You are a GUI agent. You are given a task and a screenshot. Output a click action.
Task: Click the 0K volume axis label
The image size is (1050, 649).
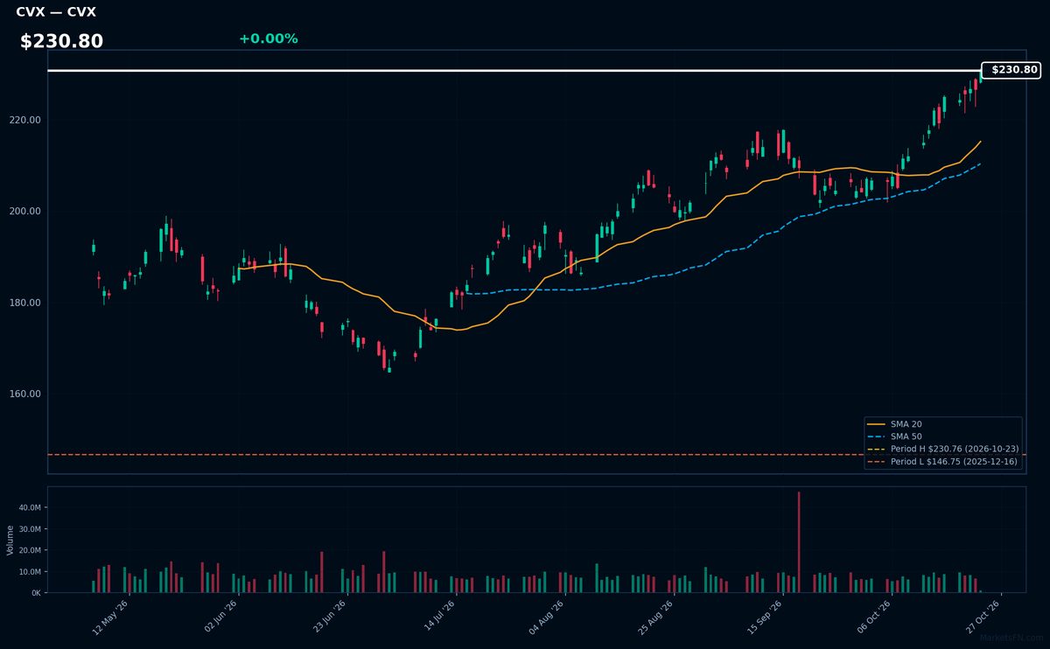pyautogui.click(x=36, y=593)
